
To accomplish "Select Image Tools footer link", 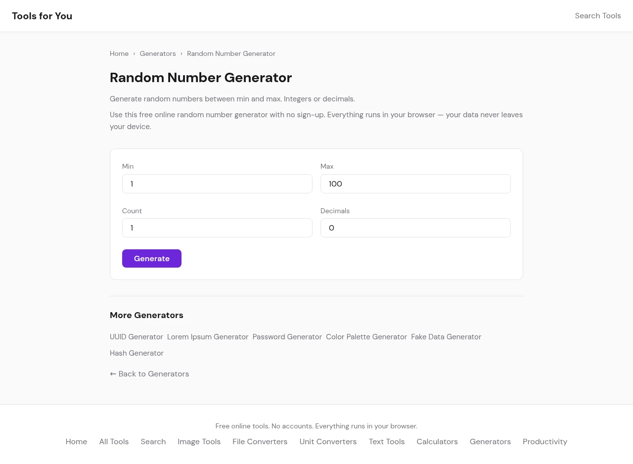I will point(199,442).
